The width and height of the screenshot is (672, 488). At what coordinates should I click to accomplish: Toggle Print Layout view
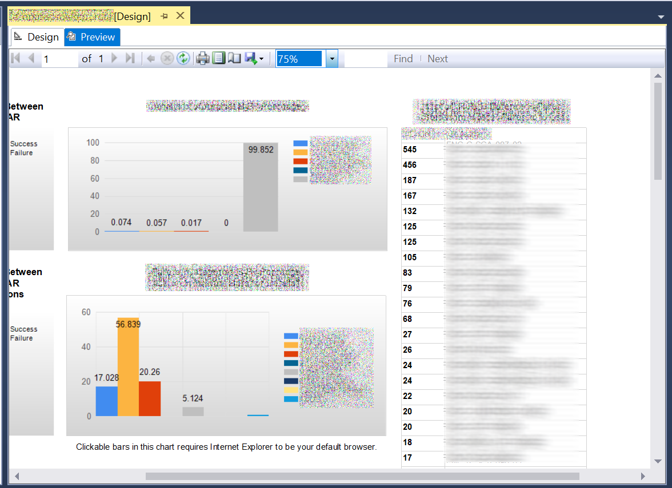coord(219,58)
